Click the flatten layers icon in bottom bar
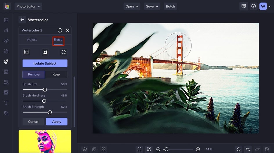Image resolution: width=274 pixels, height=153 pixels. (94, 149)
